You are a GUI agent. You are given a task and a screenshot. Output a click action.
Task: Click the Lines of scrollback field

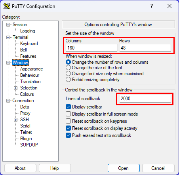pyautogui.click(x=145, y=99)
